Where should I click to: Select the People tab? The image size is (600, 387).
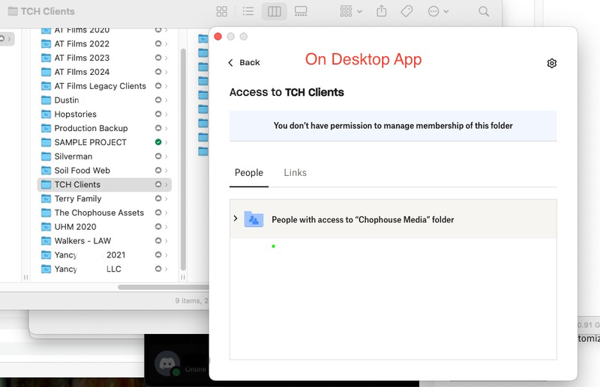249,173
